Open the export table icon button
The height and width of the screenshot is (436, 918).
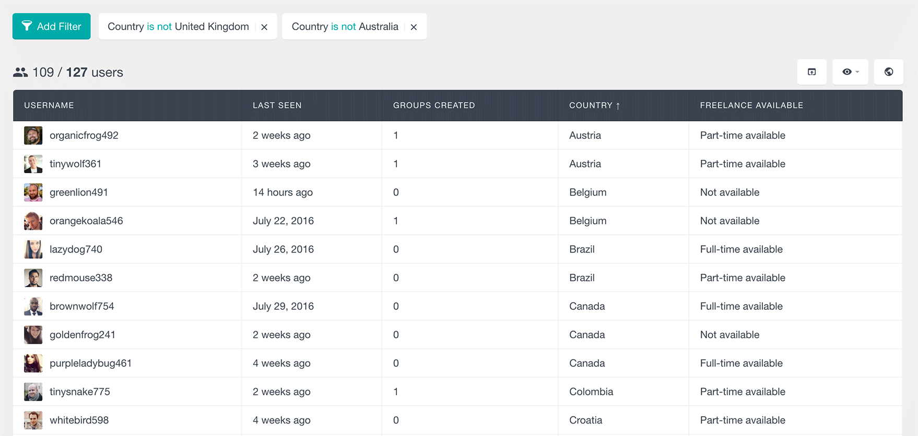[x=811, y=72]
